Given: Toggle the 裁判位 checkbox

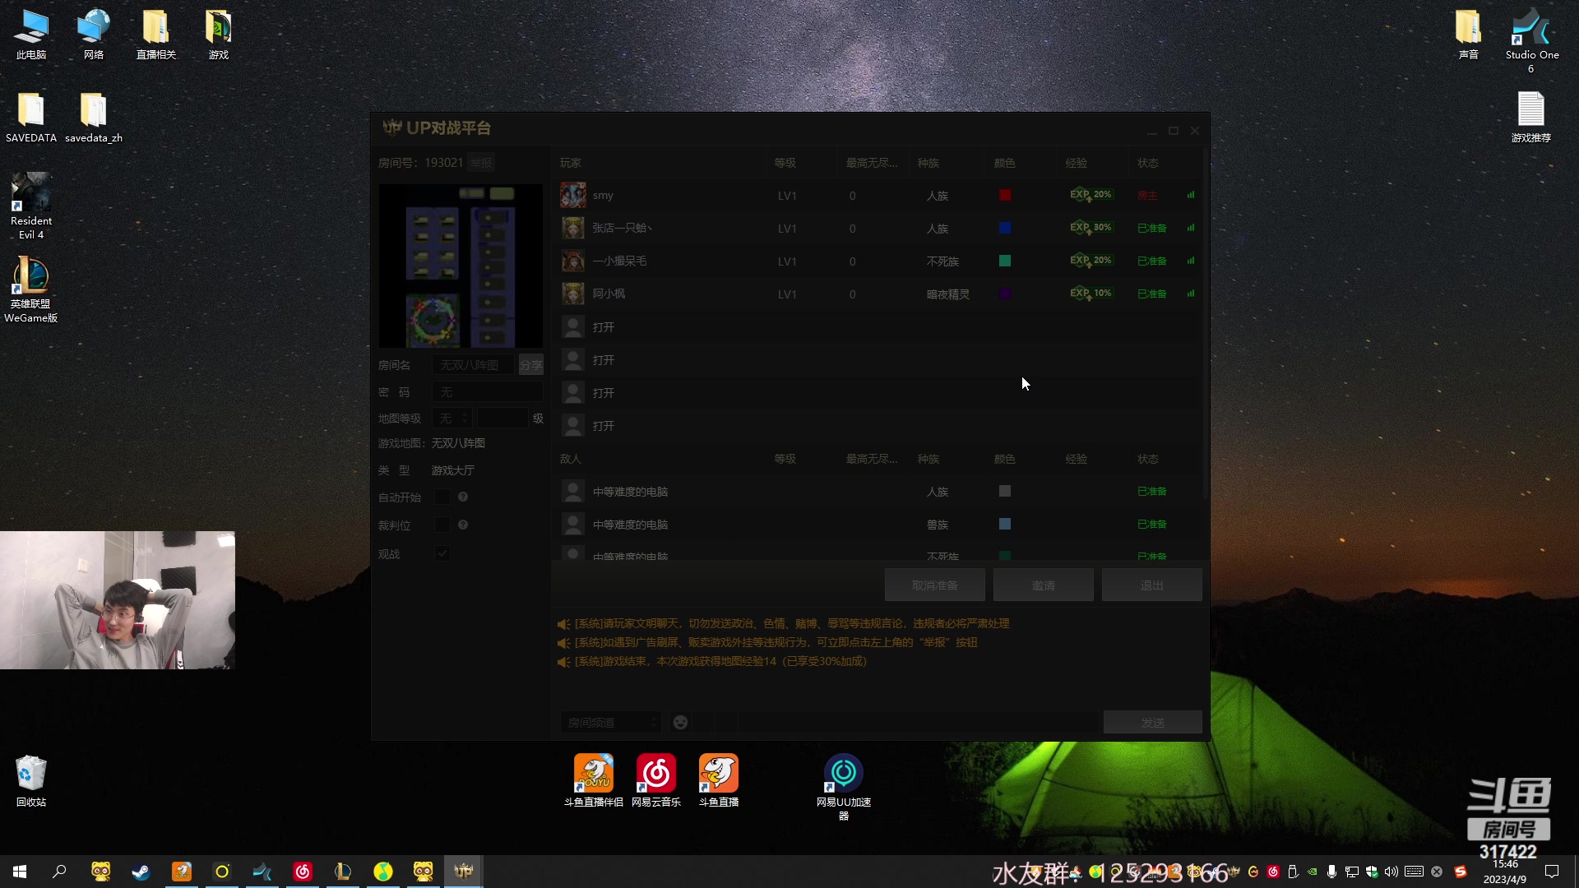Looking at the screenshot, I should (x=442, y=525).
